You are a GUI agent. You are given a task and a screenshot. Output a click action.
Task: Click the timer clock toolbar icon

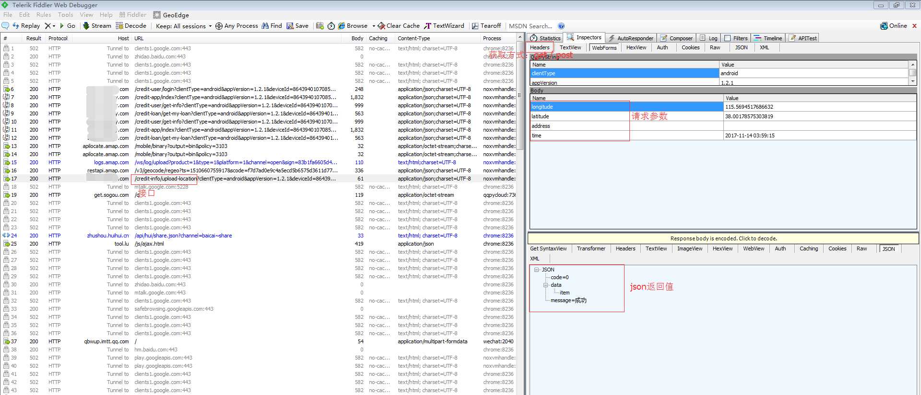coord(331,26)
